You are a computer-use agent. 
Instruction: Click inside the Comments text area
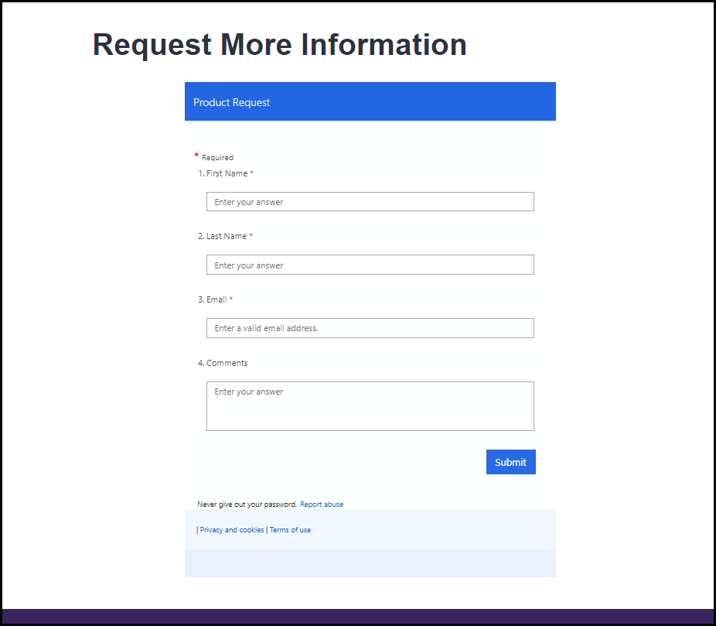tap(370, 406)
